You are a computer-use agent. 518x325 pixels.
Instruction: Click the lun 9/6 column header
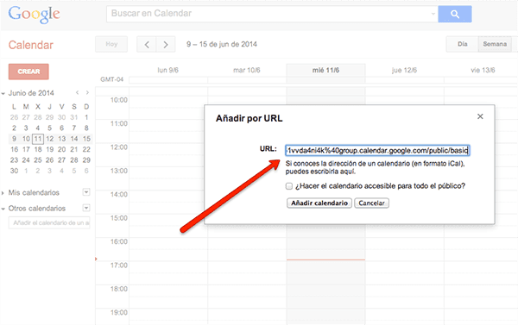click(x=167, y=71)
